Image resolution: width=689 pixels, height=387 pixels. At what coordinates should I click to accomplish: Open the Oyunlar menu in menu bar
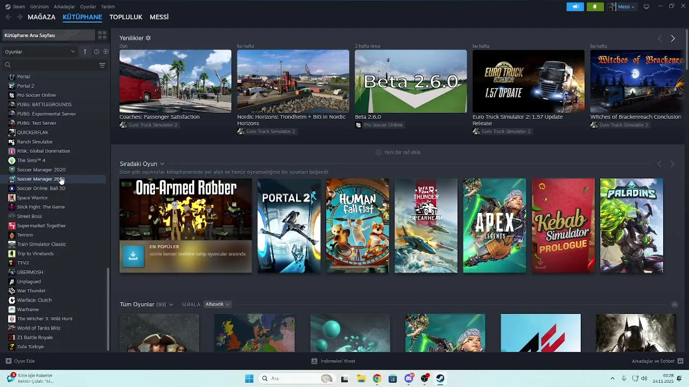click(x=88, y=6)
